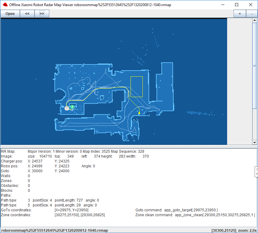This screenshot has height=233, width=258.
Task: Click inside the yellow zone rectangle
Action: click(x=137, y=87)
